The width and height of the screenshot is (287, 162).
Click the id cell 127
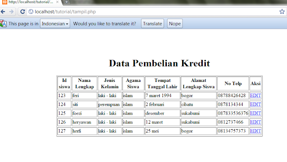coord(64,131)
